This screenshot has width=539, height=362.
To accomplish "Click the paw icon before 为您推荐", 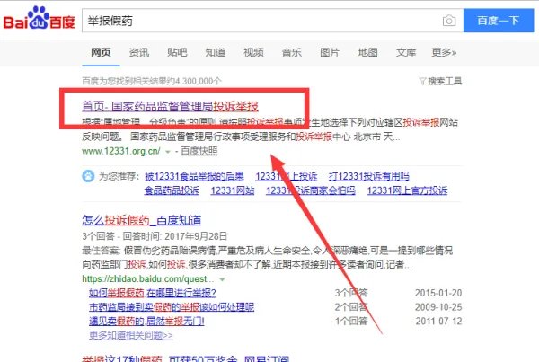I will pos(88,176).
